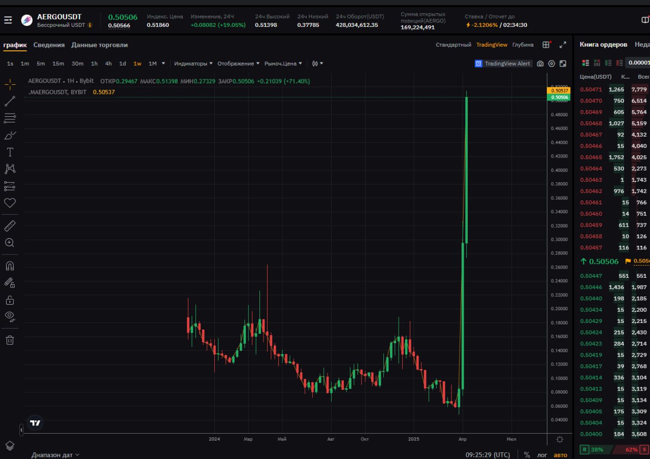
Task: Click chart fullscreen square icon
Action: coord(563,63)
